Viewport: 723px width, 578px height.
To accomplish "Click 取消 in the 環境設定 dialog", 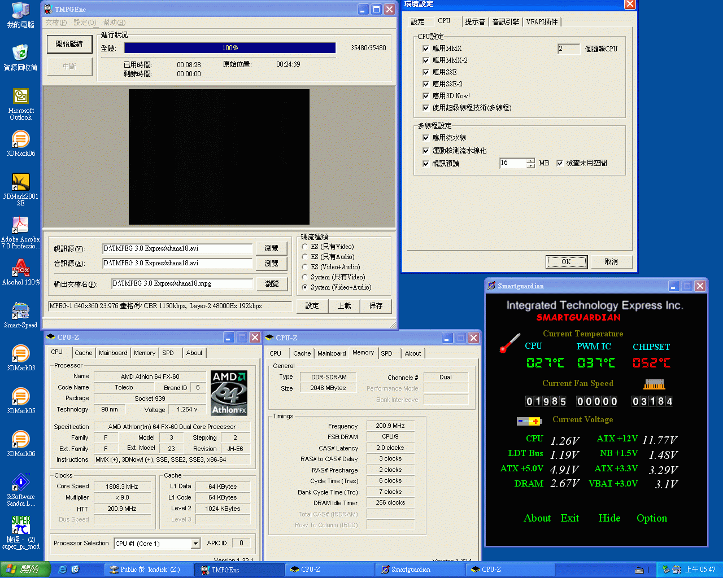I will 611,262.
